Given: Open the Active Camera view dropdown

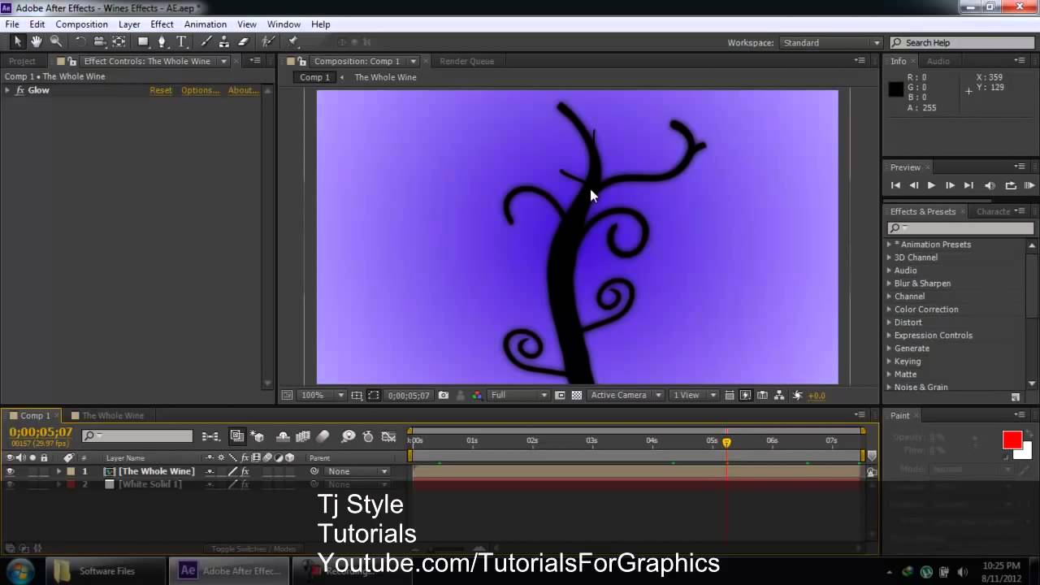Looking at the screenshot, I should [625, 396].
